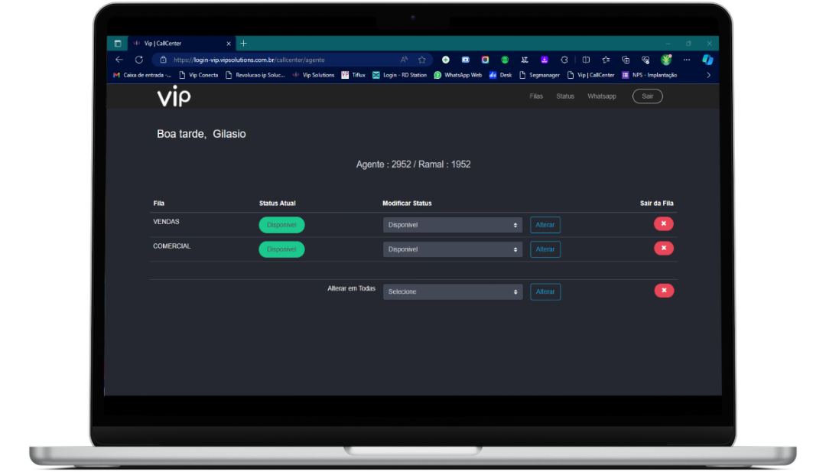Go back using the browser back arrow
Image resolution: width=826 pixels, height=472 pixels.
click(x=119, y=60)
